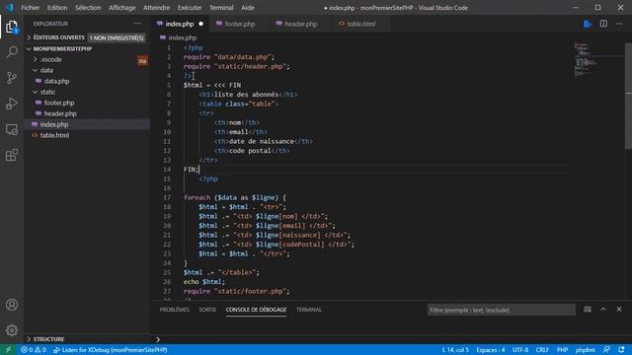Screen dimensions: 632x355
Task: Split the editor to the right
Action: click(x=603, y=24)
